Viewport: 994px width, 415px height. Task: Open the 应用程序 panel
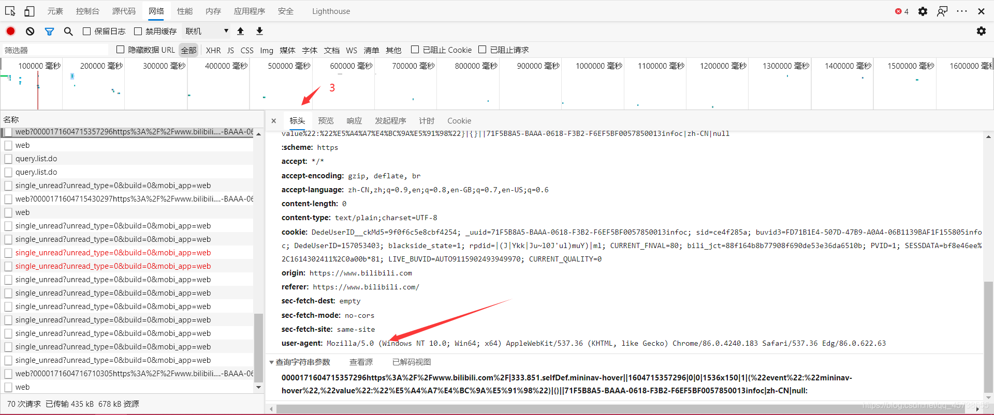tap(250, 11)
